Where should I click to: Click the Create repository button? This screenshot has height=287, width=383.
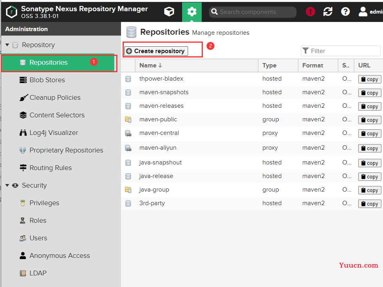coord(156,51)
